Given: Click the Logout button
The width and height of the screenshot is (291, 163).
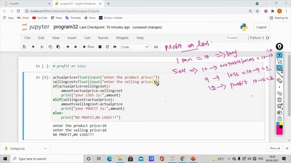Looking at the screenshot, I should pyautogui.click(x=261, y=27).
